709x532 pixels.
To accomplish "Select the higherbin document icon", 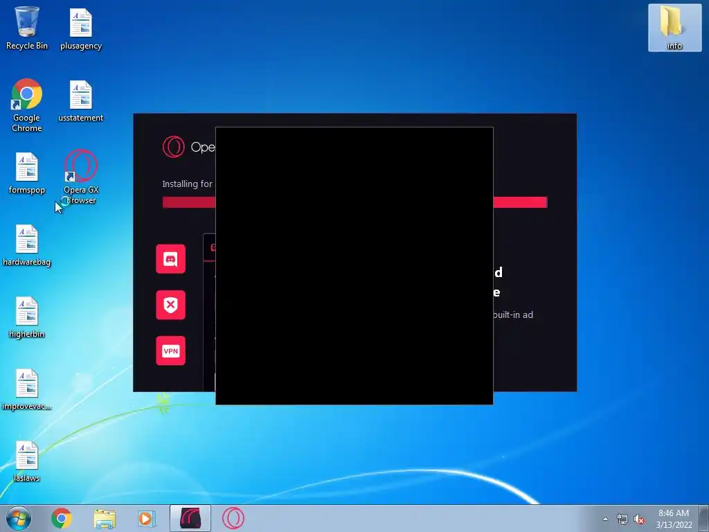I will [27, 317].
